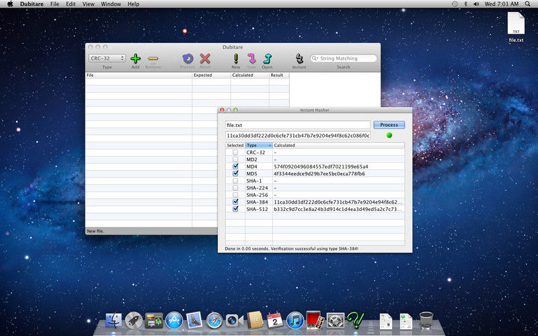The height and width of the screenshot is (336, 538).
Task: Click the yellow minus Remove icon
Action: coord(153,58)
